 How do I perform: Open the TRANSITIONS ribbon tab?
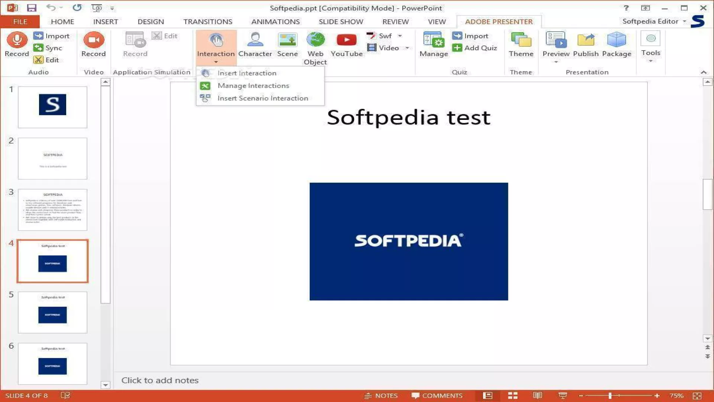pyautogui.click(x=208, y=22)
